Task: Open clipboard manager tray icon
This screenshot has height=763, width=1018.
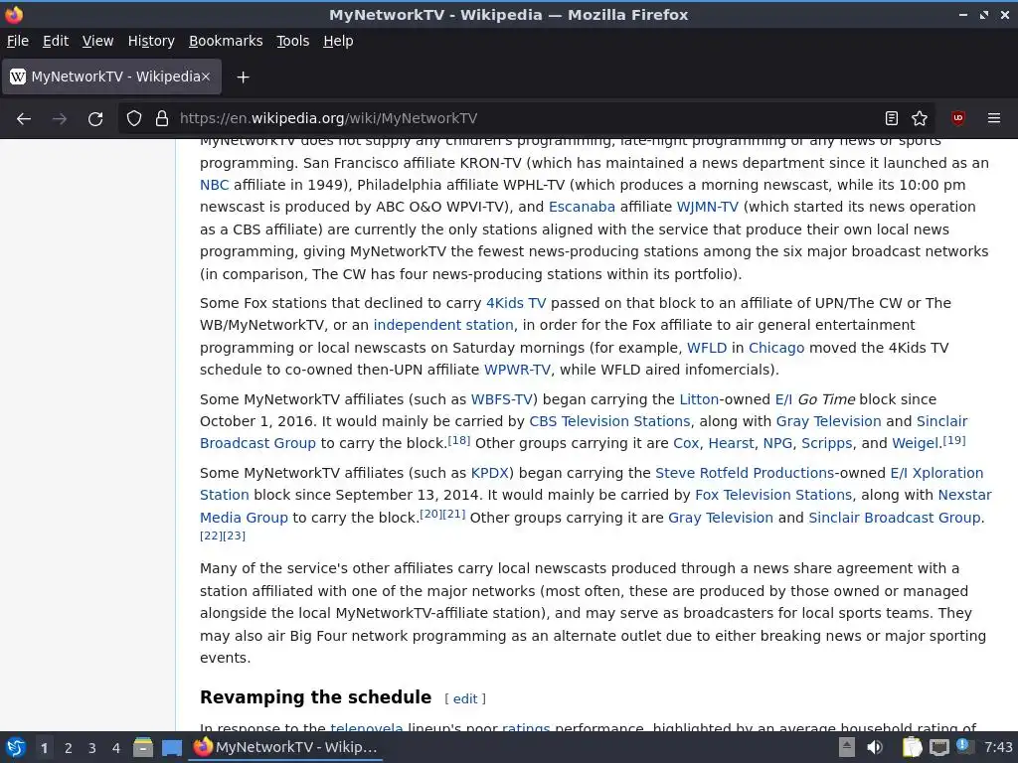Action: click(913, 747)
